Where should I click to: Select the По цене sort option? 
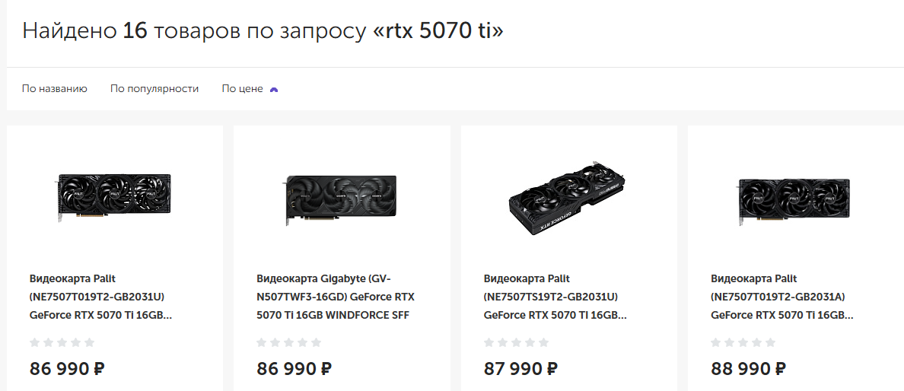[x=242, y=89]
